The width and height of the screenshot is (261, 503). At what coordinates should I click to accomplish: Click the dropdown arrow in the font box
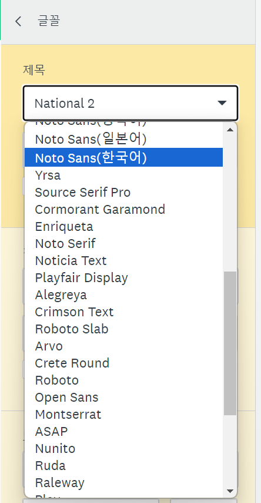222,103
